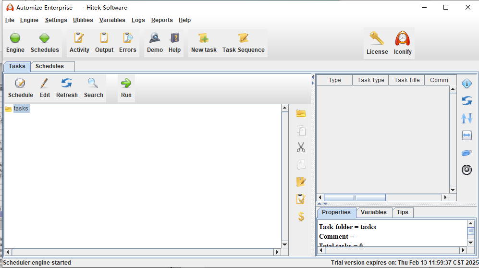
Task: Sort by the Type column header
Action: coord(334,80)
